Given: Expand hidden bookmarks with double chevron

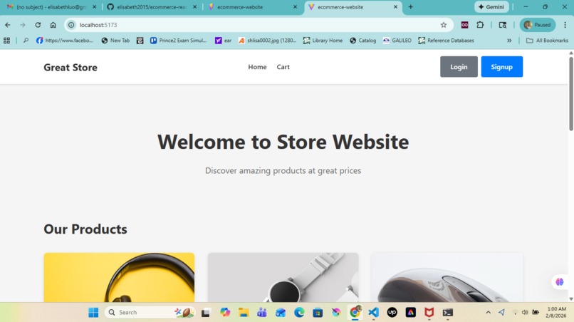Looking at the screenshot, I should pos(509,41).
